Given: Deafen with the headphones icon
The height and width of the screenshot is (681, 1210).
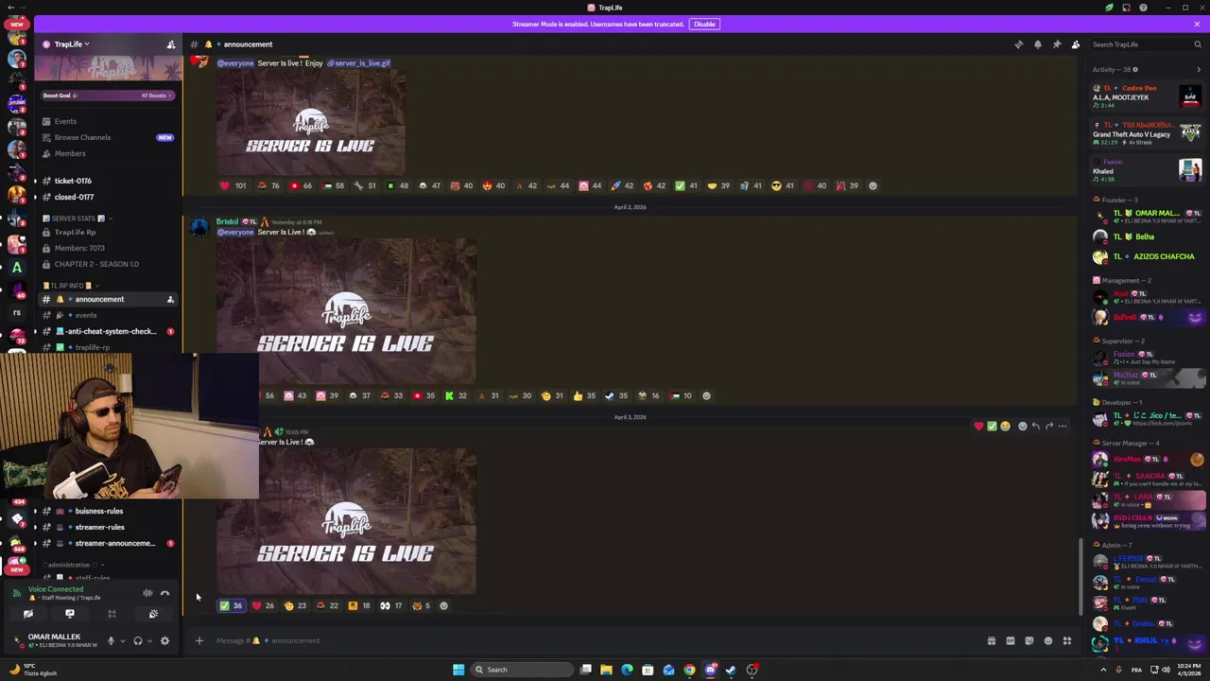Looking at the screenshot, I should click(138, 641).
